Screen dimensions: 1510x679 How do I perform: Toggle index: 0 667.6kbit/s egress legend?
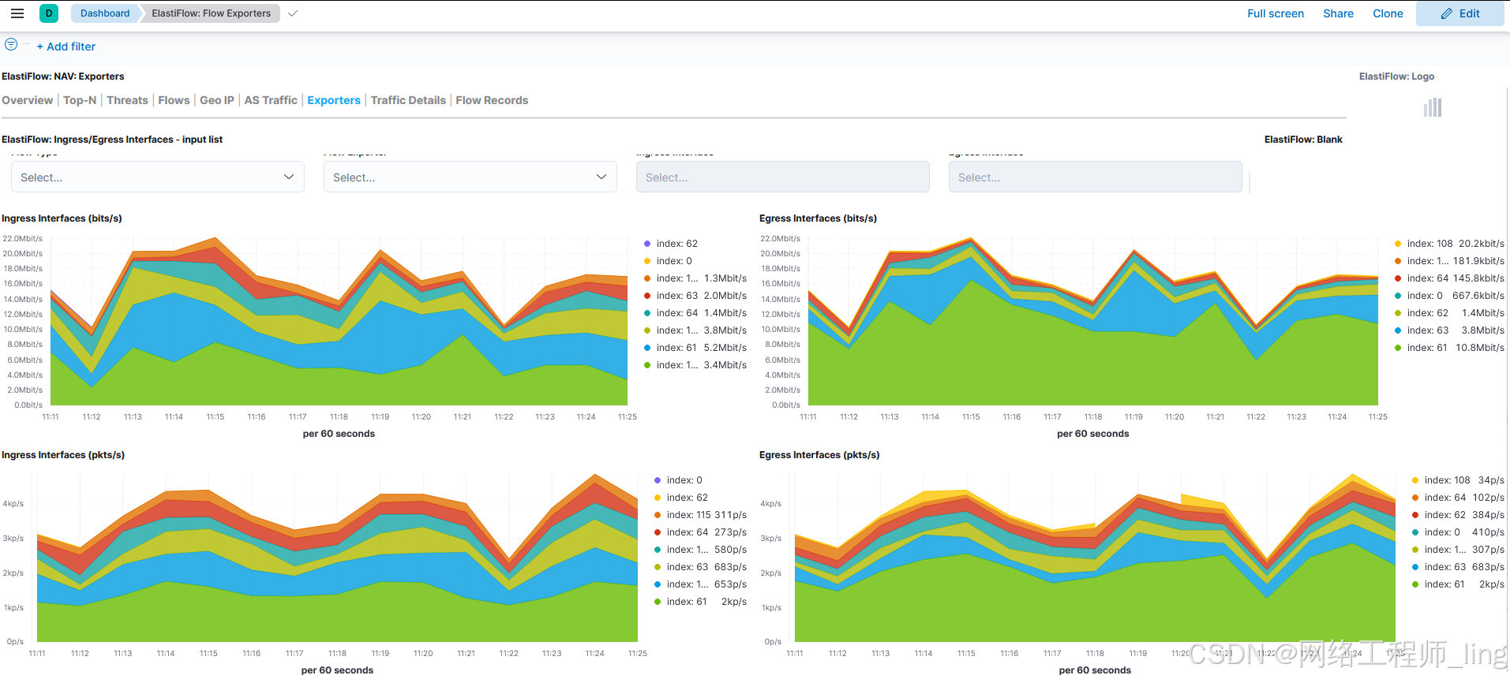1449,296
